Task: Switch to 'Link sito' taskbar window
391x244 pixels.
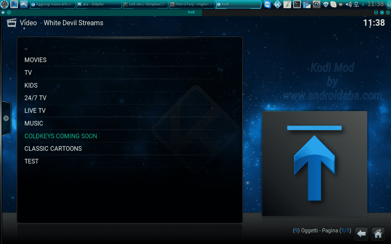Action: (145, 4)
